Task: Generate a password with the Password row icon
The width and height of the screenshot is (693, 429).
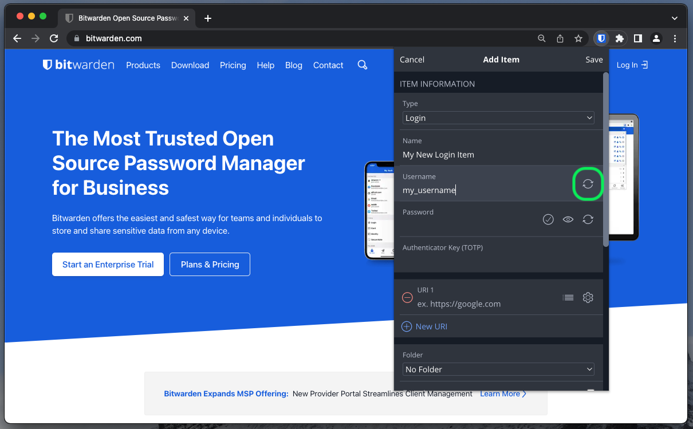Action: tap(588, 219)
